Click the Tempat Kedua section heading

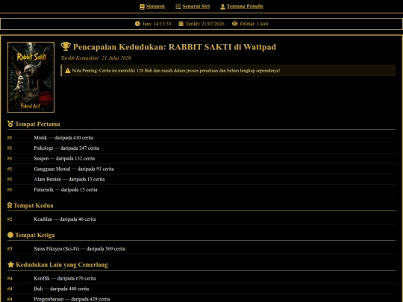click(34, 206)
